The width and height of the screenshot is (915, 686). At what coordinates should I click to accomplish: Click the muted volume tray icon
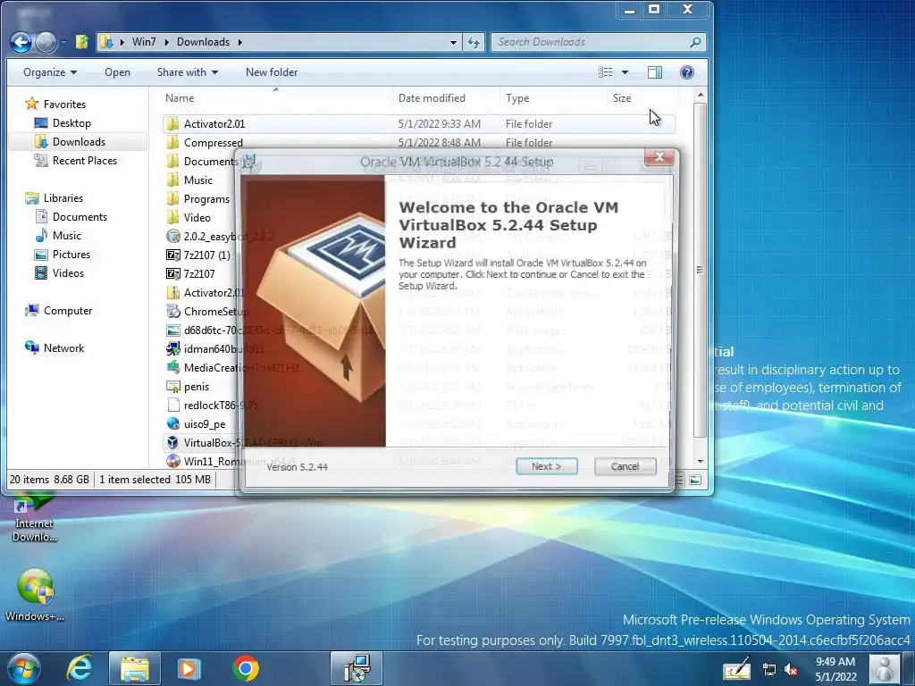(x=792, y=670)
